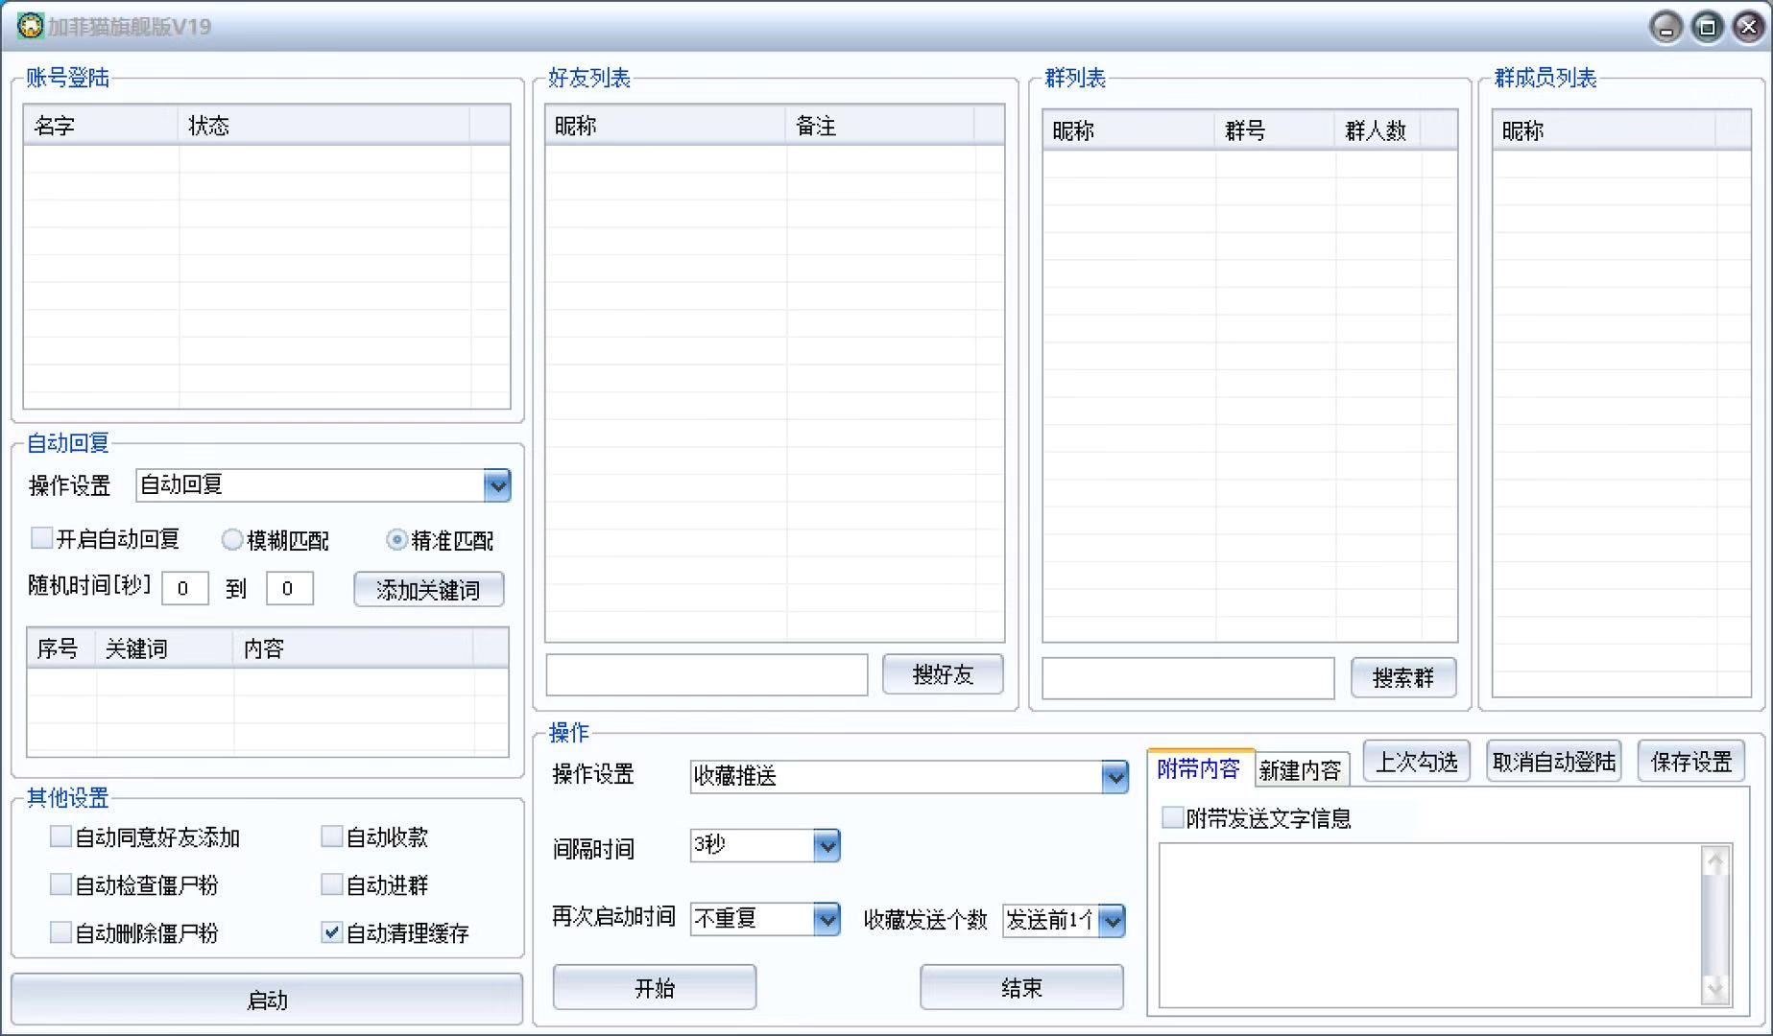Click 内容 column header in keyword table
The width and height of the screenshot is (1773, 1036).
coord(353,648)
